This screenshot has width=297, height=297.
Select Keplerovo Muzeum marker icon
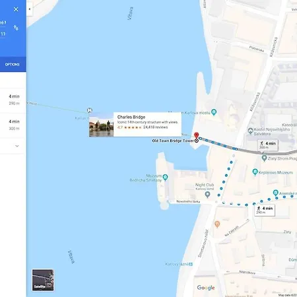point(255,172)
